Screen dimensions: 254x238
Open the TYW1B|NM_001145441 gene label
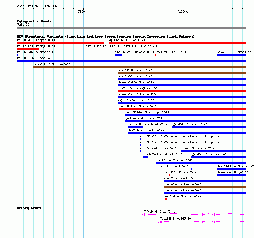click(160, 211)
